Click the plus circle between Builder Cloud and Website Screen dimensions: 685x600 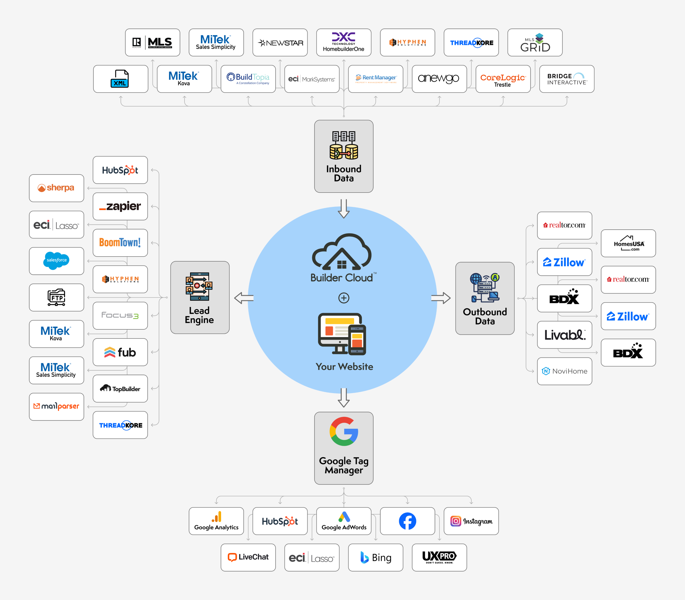point(344,298)
